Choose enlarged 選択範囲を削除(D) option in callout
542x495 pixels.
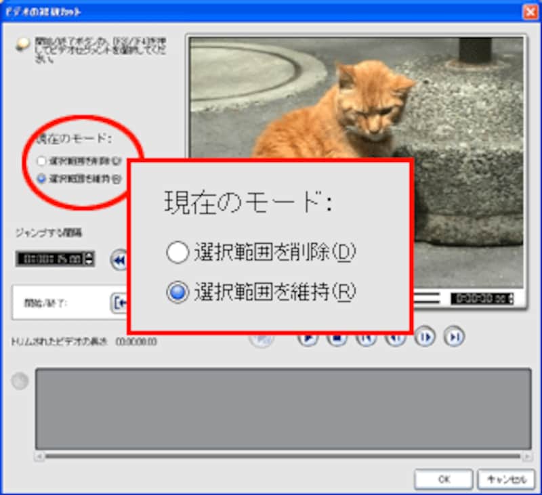tap(178, 253)
